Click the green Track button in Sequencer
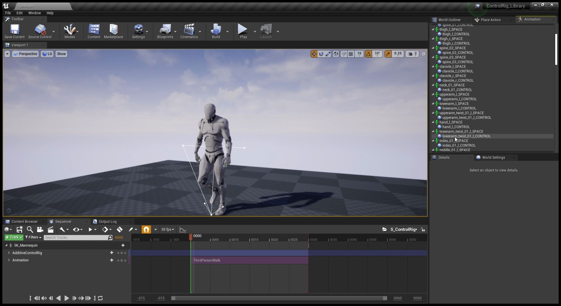561x306 pixels. (13, 237)
